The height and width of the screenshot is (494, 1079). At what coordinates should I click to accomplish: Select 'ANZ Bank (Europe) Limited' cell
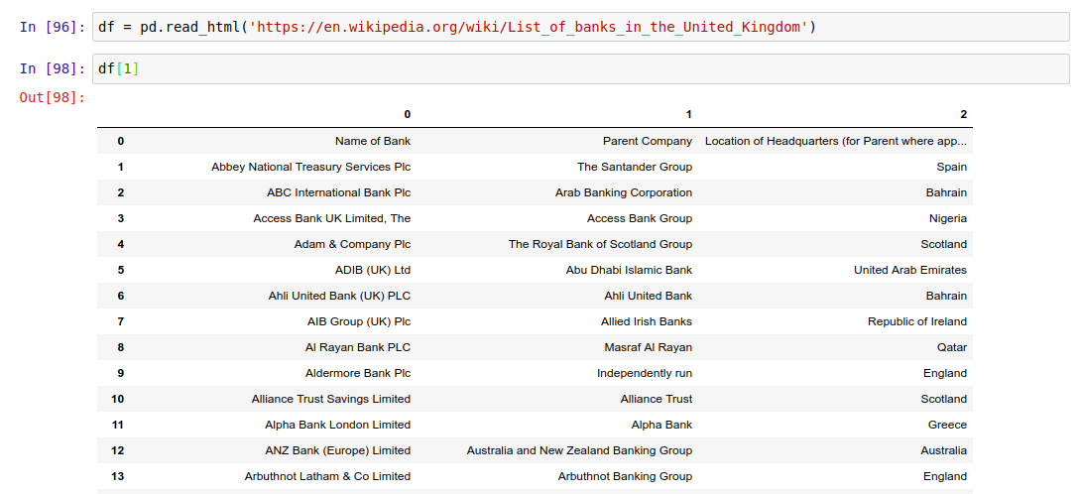[x=338, y=450]
